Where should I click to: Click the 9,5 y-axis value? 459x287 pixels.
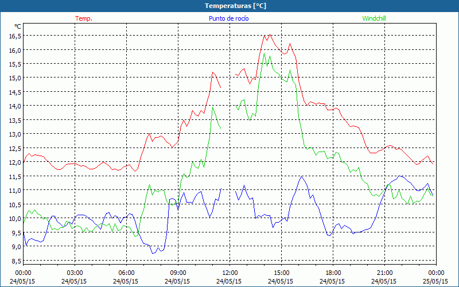pyautogui.click(x=17, y=232)
